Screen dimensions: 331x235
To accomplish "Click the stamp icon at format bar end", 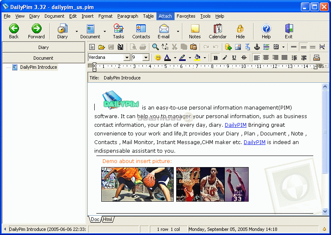I will tap(317, 57).
